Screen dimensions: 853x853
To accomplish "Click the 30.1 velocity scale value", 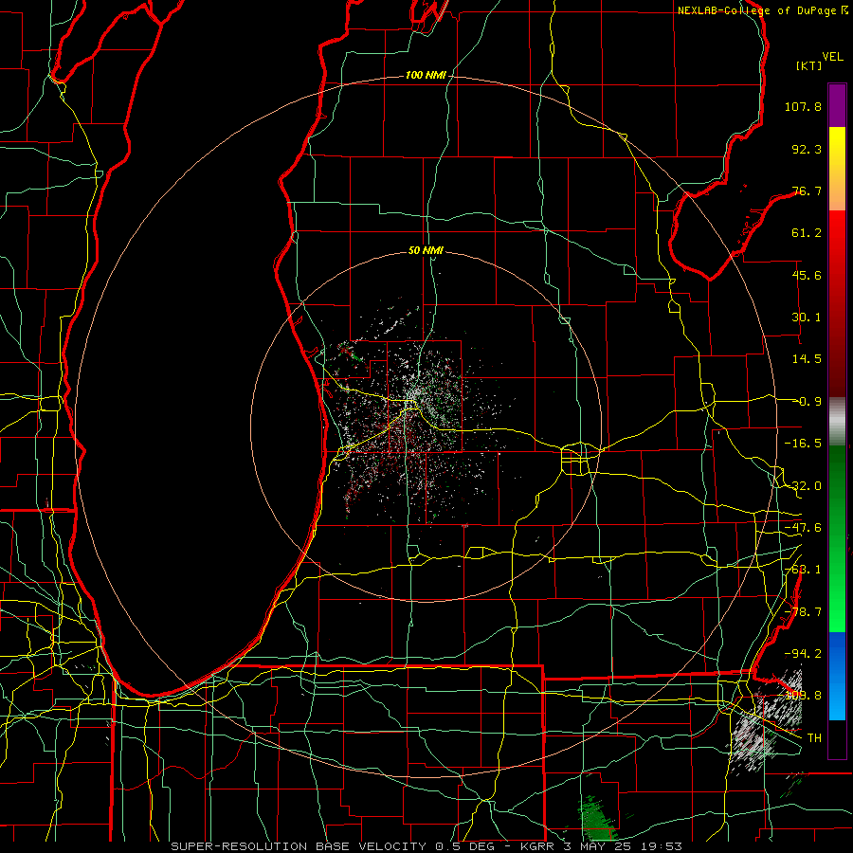I will tap(807, 318).
